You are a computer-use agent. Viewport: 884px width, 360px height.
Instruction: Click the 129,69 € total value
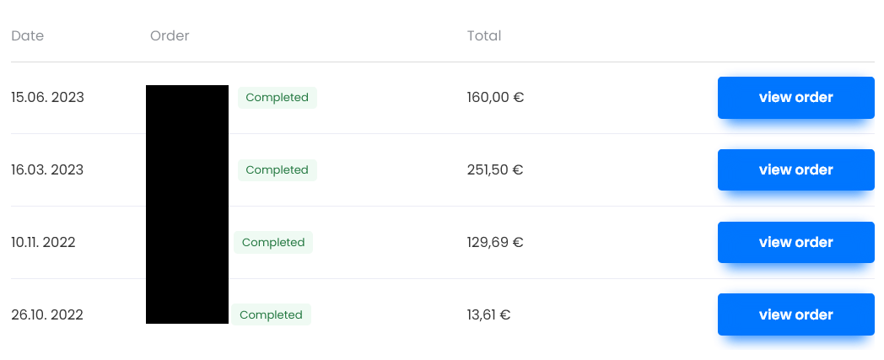coord(495,242)
